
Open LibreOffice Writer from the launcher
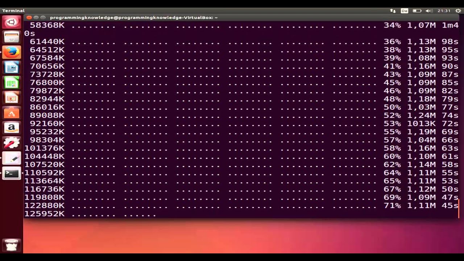coord(11,67)
